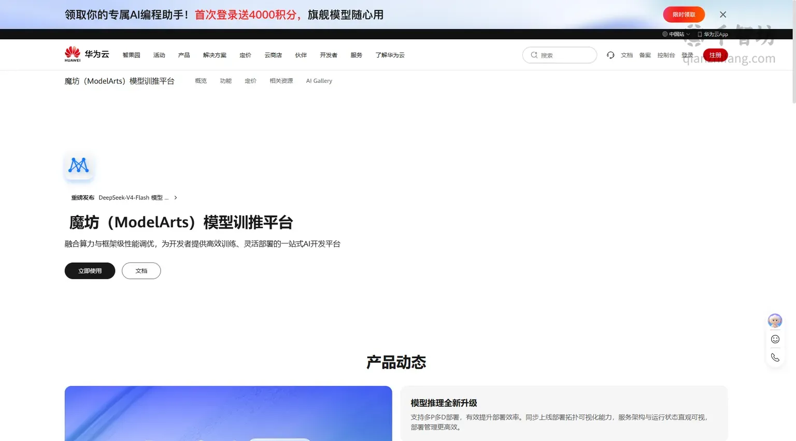Switch to the 相关资源 tab

(281, 81)
